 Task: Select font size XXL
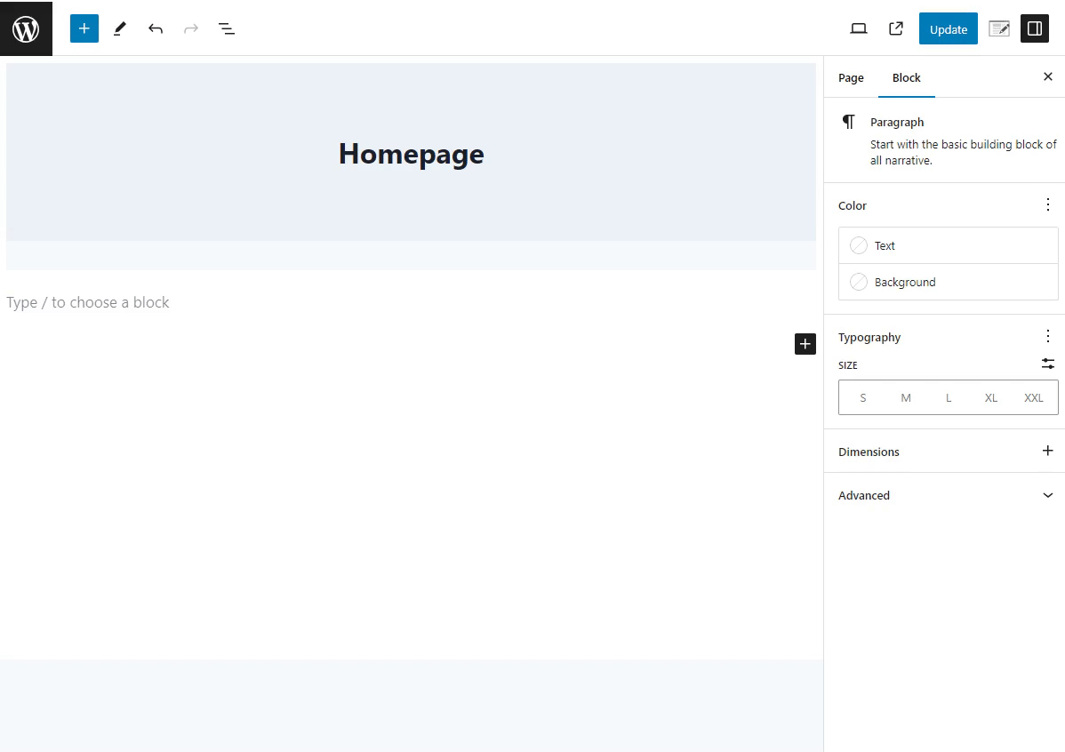coord(1034,397)
